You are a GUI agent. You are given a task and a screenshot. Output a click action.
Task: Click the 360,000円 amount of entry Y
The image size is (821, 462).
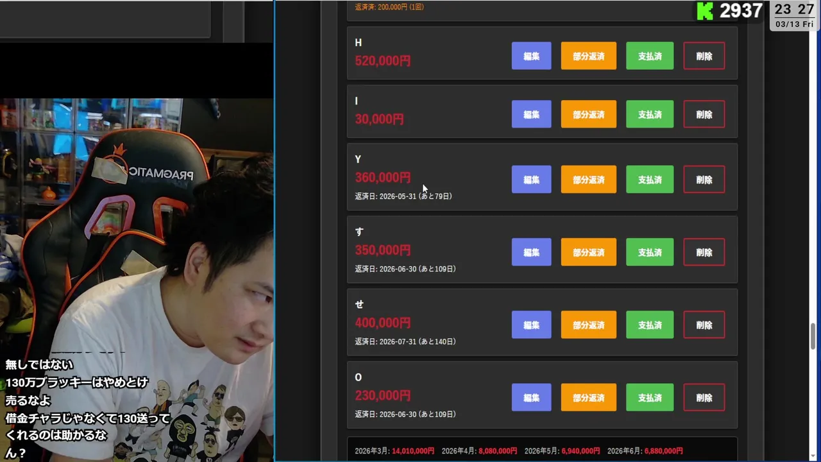pyautogui.click(x=383, y=177)
